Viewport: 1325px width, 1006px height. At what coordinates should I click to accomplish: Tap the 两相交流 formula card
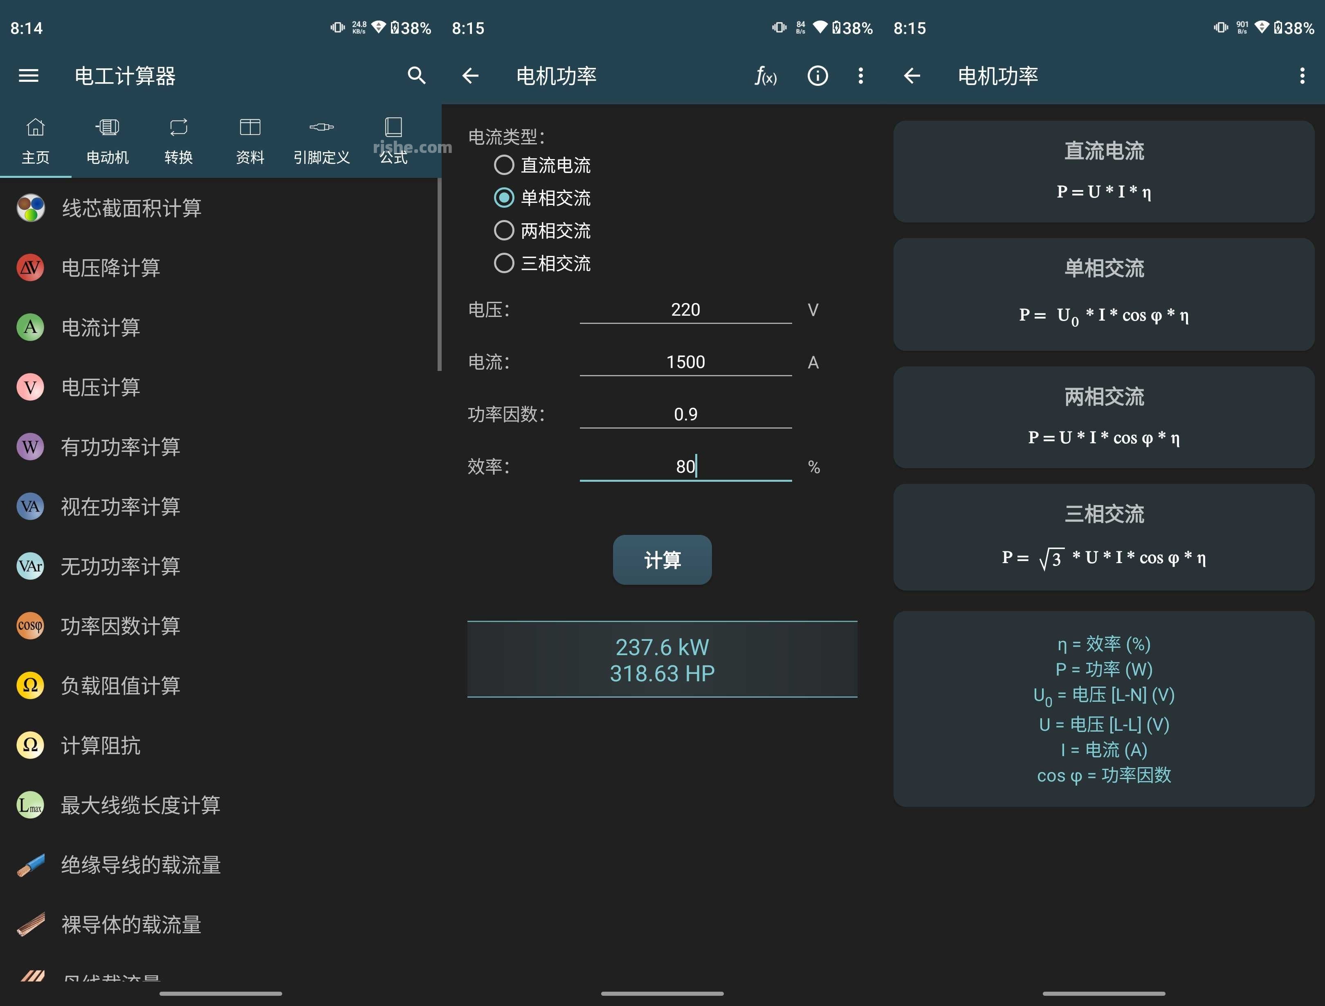(1103, 417)
